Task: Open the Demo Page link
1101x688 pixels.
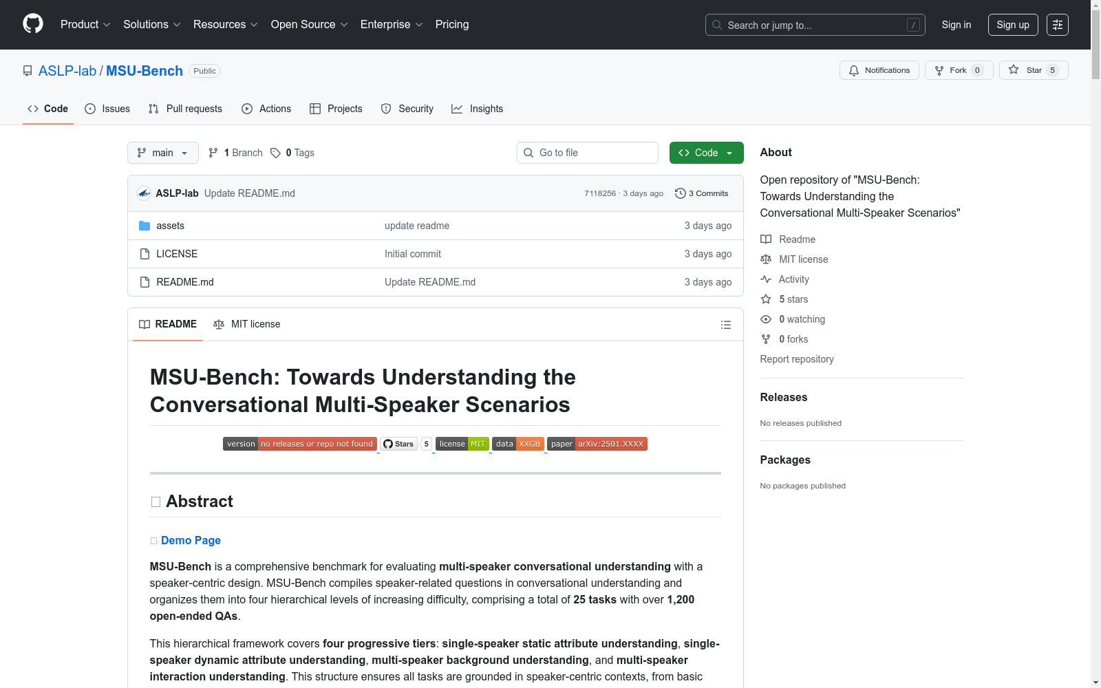Action: [191, 541]
